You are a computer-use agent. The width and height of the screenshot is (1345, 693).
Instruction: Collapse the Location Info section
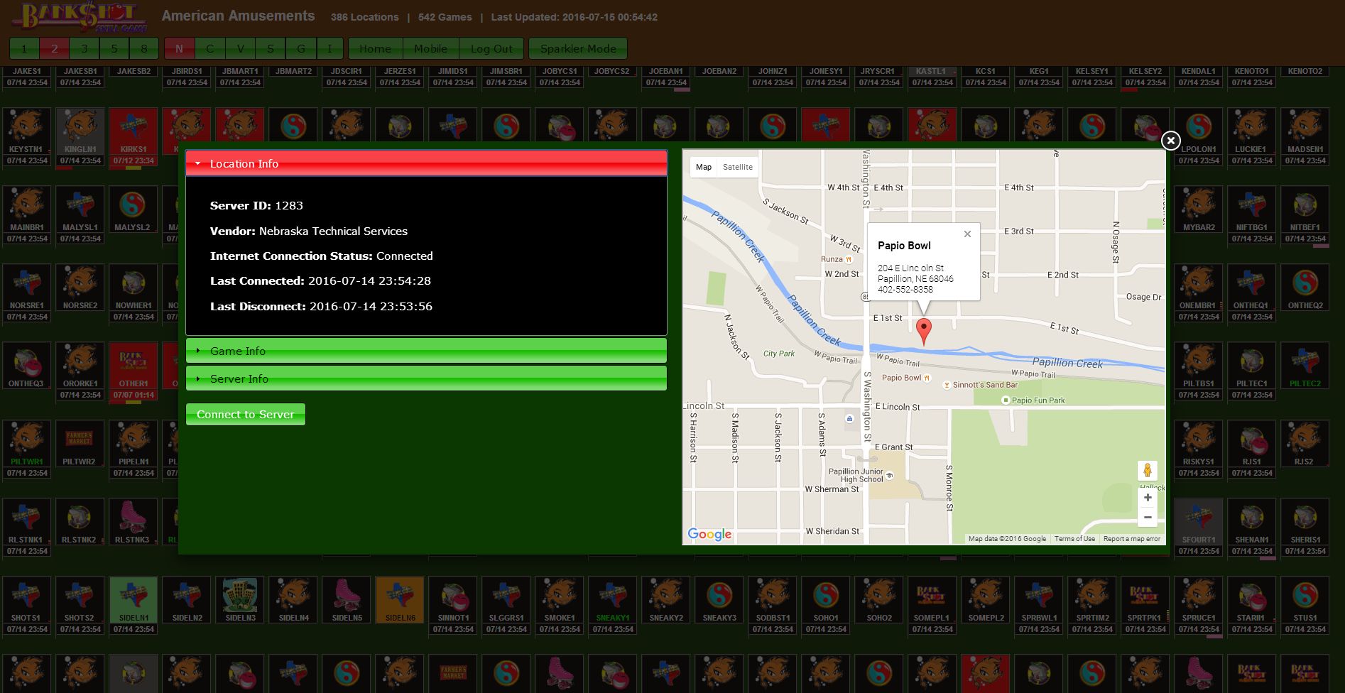click(426, 163)
